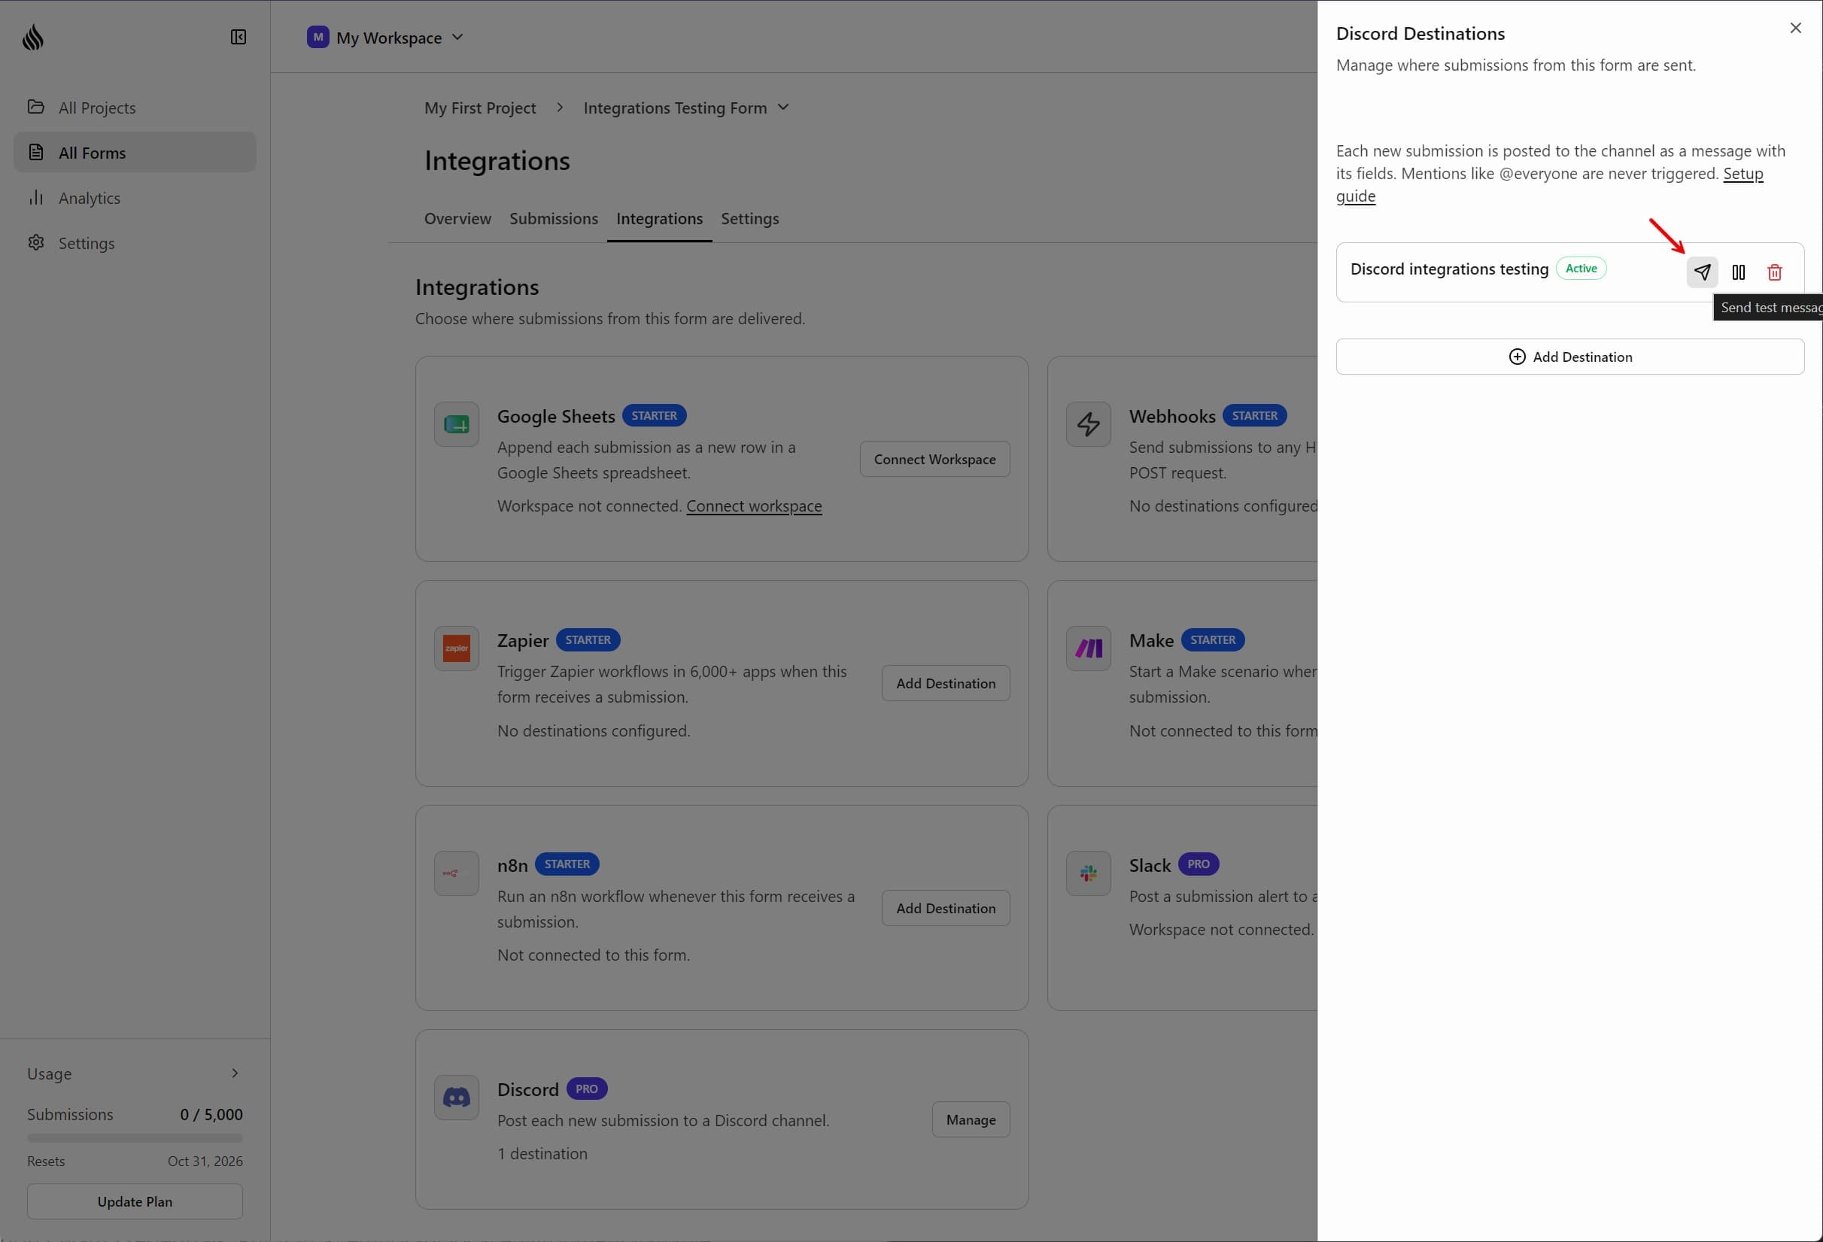Screen dimensions: 1823x1242
Task: Click the M workspace avatar
Action: click(318, 37)
